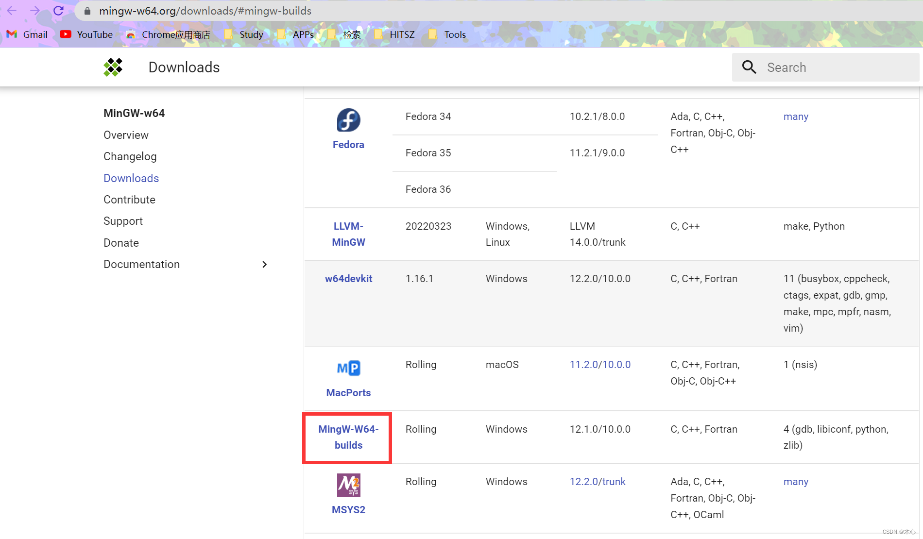
Task: Click the address bar URL
Action: (205, 11)
